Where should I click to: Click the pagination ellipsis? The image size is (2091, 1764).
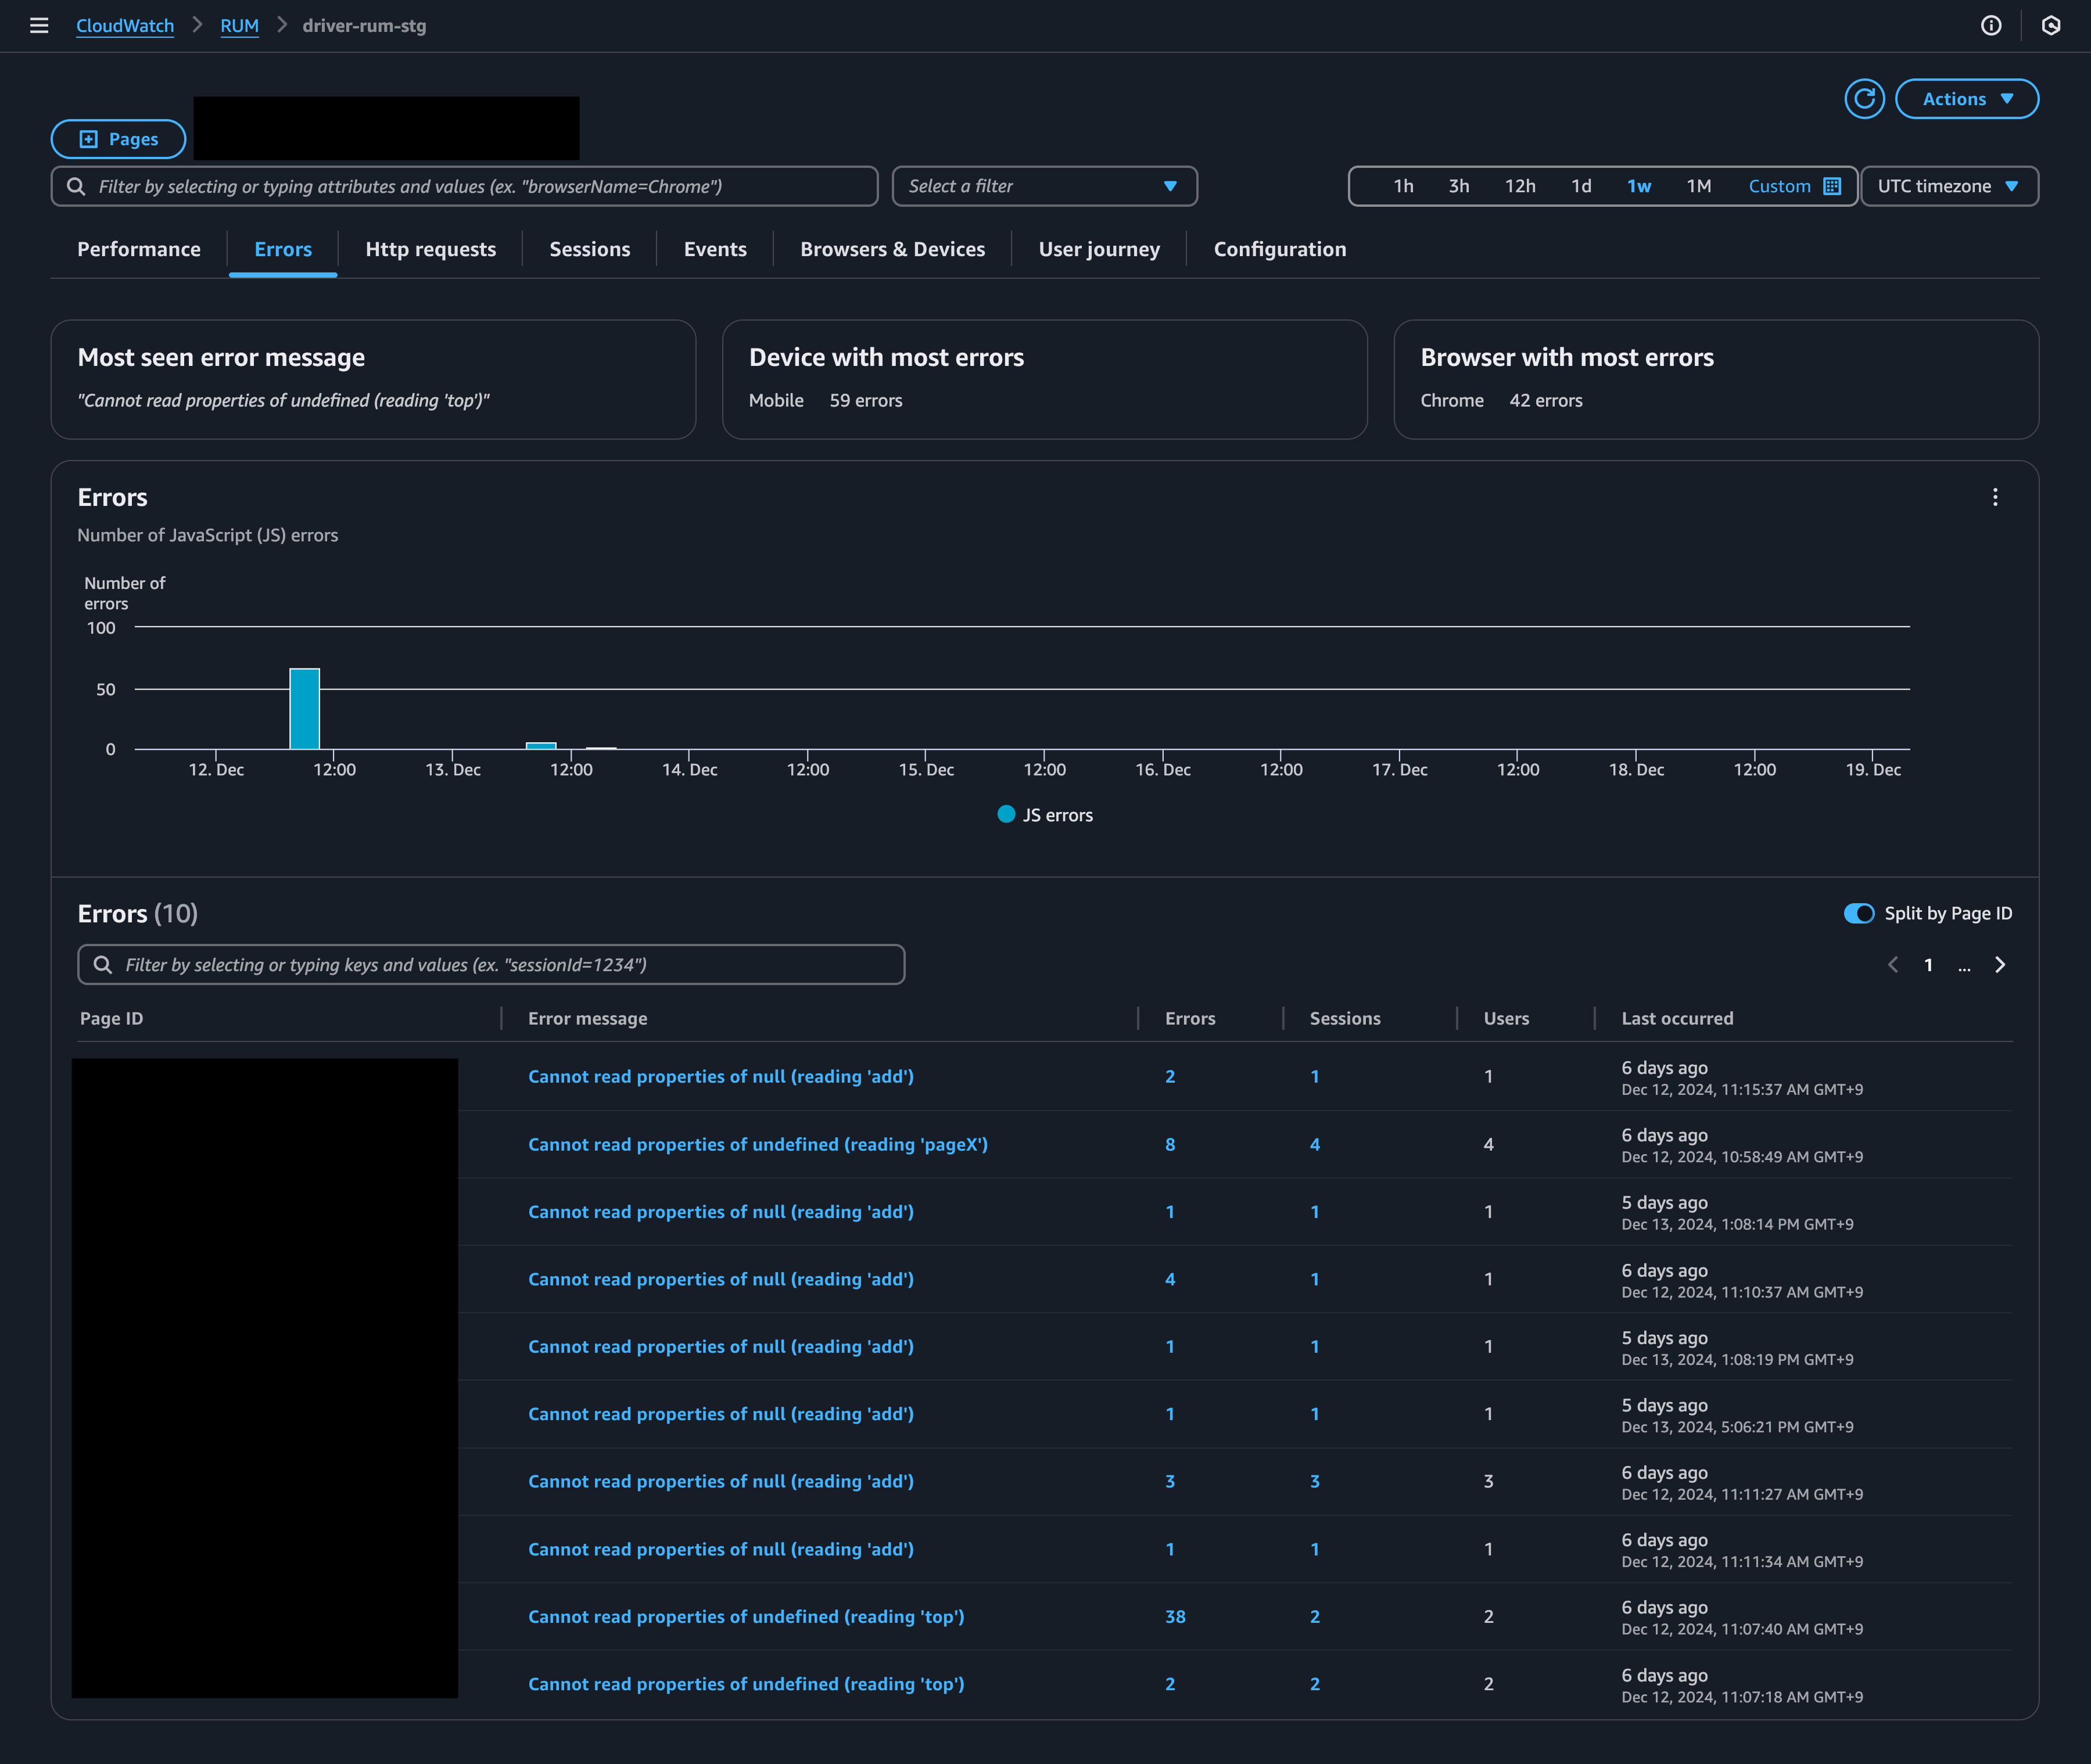pos(1964,966)
